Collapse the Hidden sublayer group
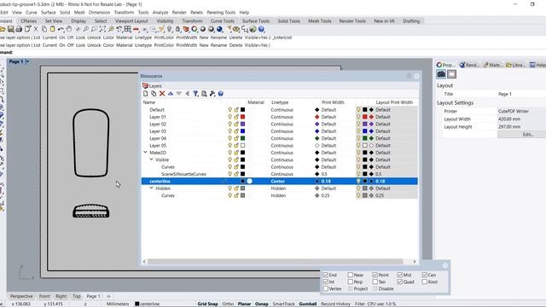 (151, 188)
